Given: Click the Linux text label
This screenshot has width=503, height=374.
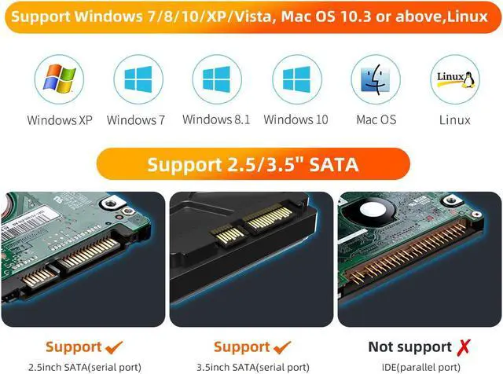Looking at the screenshot, I should tap(455, 120).
